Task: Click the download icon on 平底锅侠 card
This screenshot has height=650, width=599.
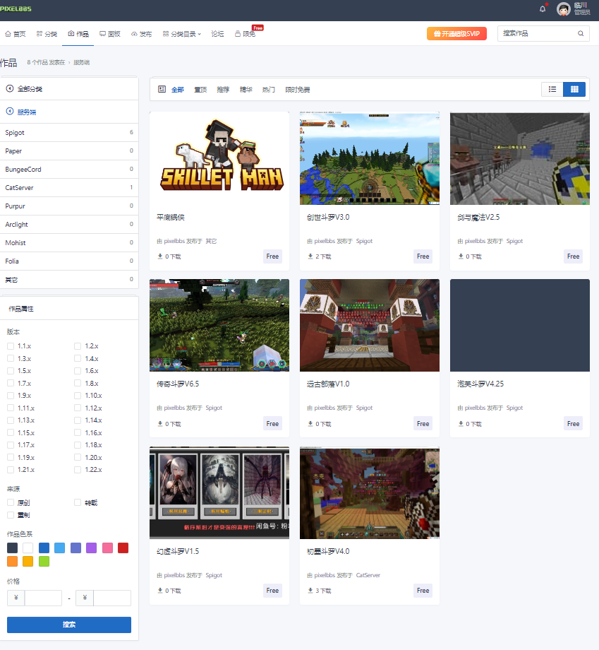Action: [159, 256]
